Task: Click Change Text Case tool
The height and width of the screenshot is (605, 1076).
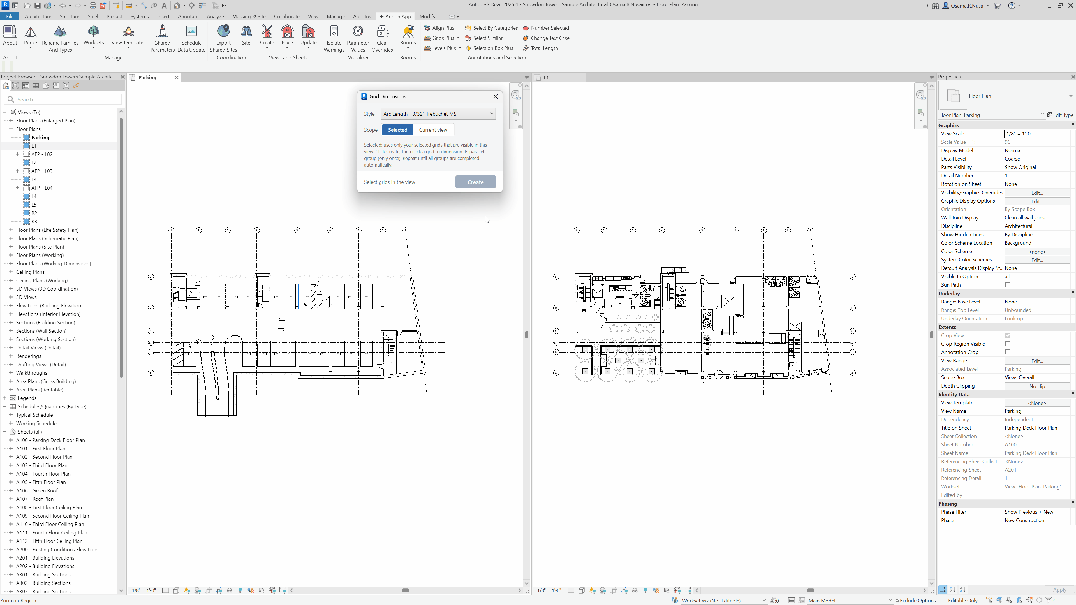Action: (546, 38)
